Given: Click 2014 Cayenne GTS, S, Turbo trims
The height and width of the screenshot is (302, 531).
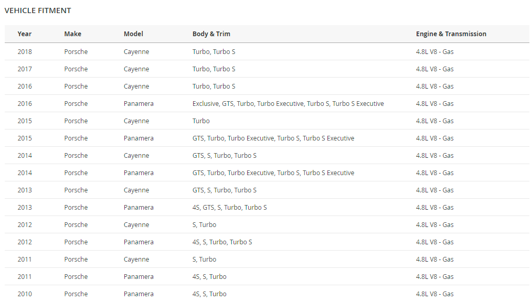Looking at the screenshot, I should (225, 155).
